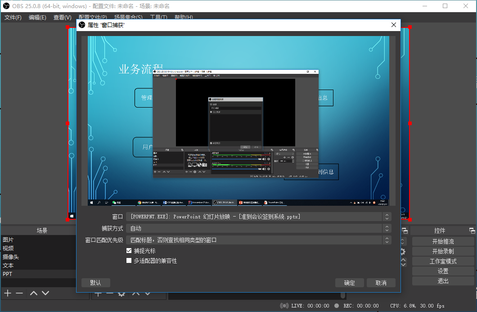Click the 属性 '窗口捕获' dialog title text

106,25
